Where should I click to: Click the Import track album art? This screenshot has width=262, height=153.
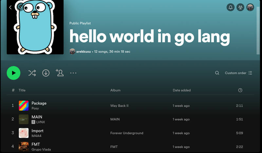(x=24, y=133)
